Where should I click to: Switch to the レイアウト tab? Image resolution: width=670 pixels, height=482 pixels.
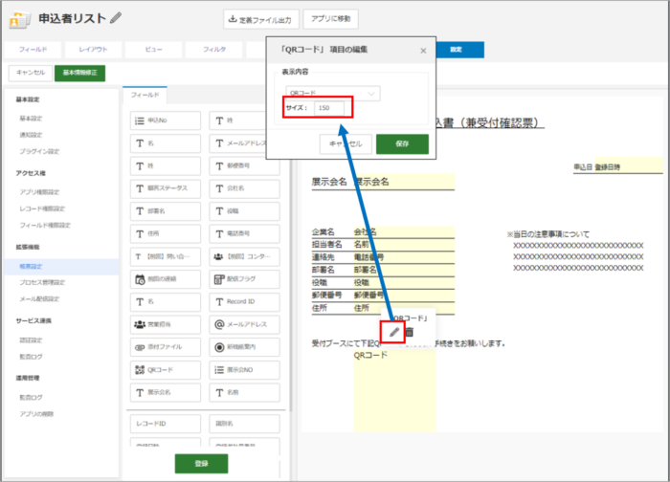point(93,50)
